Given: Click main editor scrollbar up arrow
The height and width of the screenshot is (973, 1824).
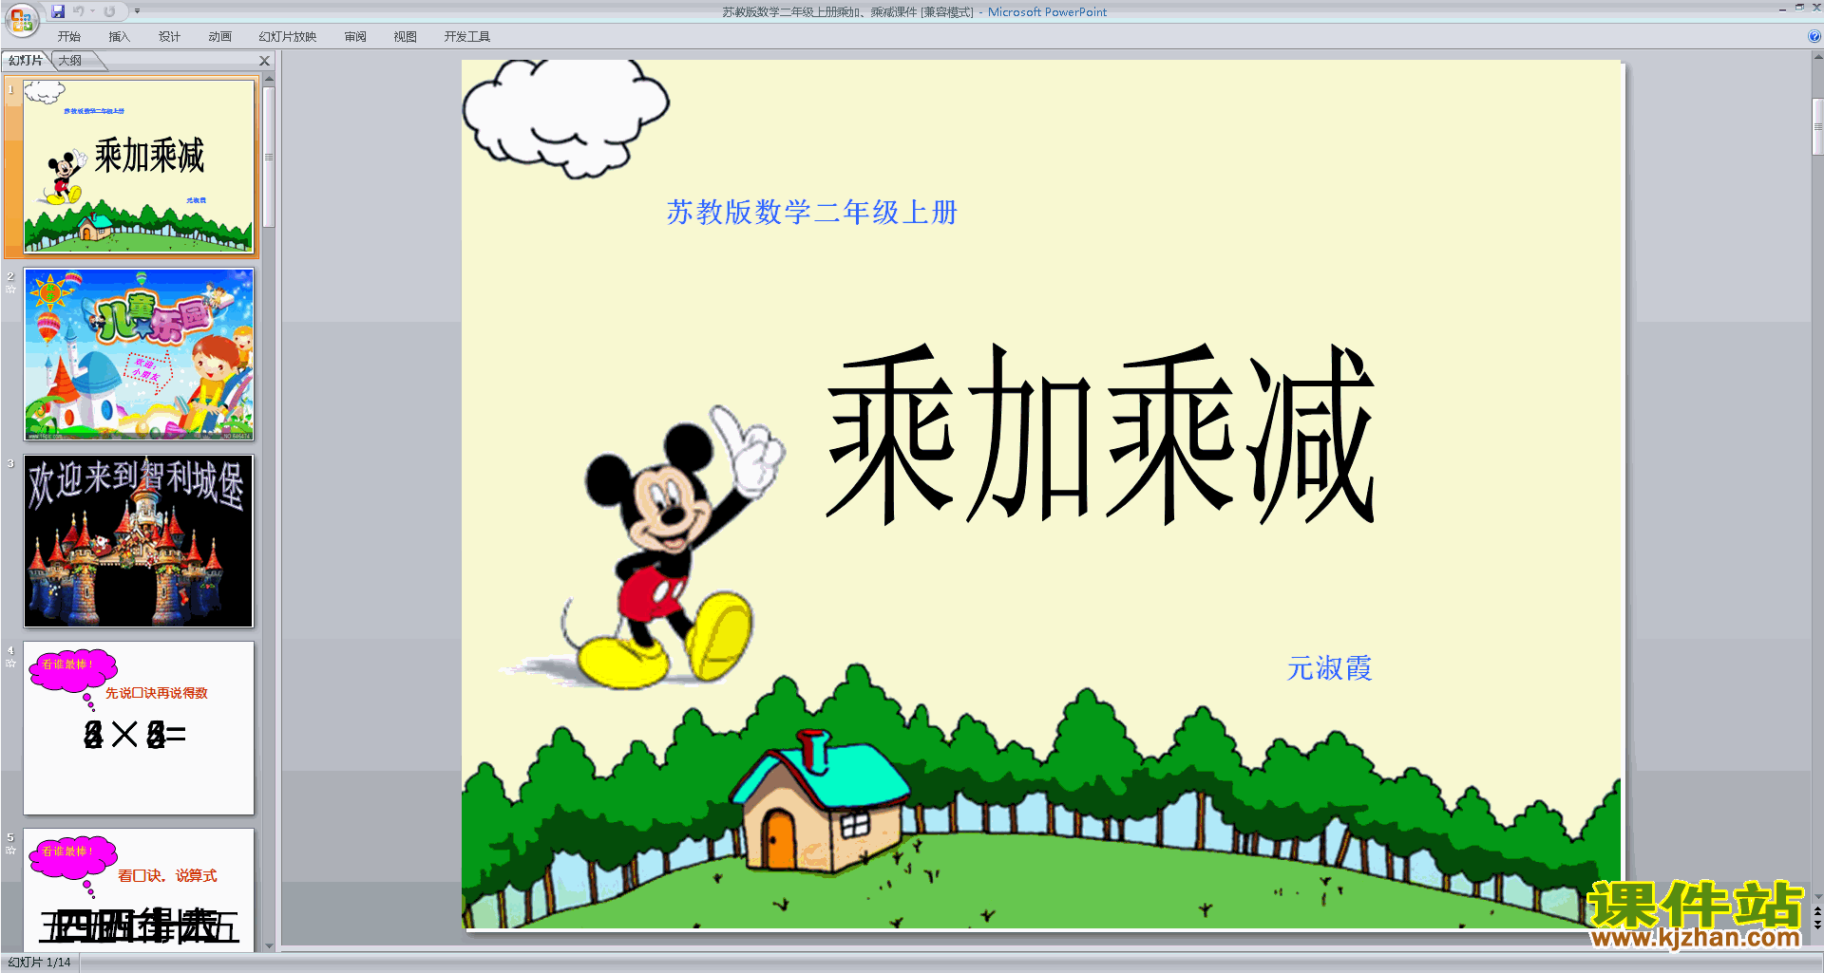Looking at the screenshot, I should pos(1817,57).
